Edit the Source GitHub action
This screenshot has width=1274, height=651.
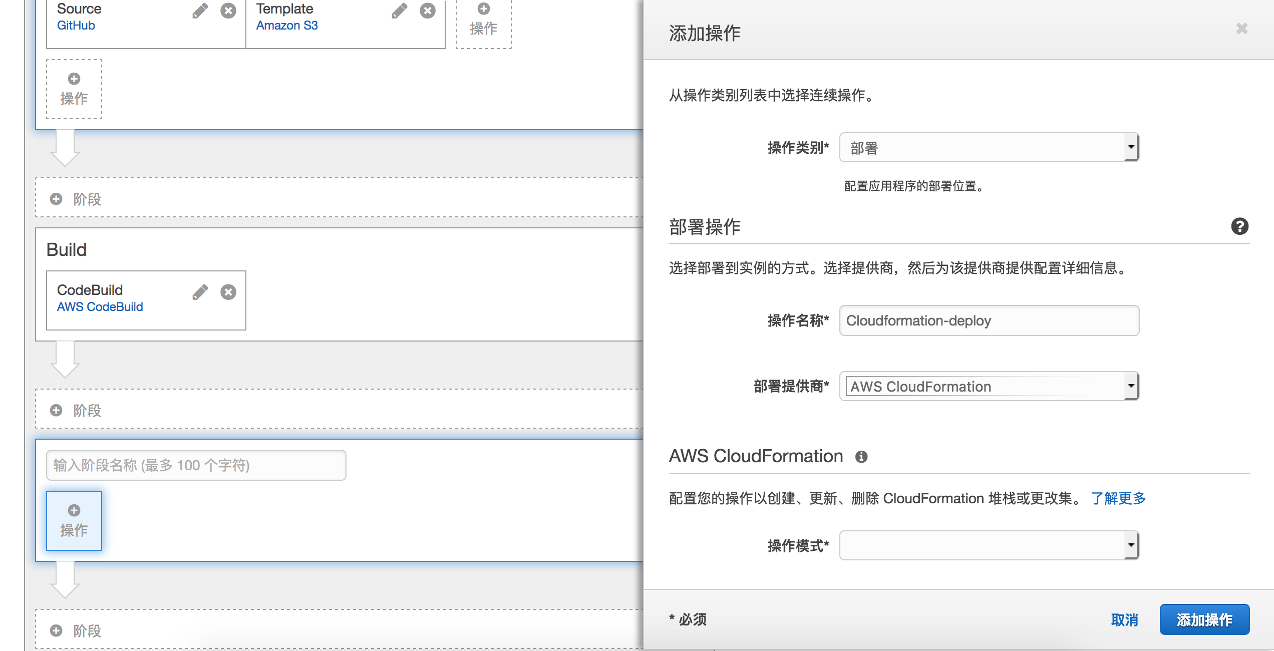(200, 11)
